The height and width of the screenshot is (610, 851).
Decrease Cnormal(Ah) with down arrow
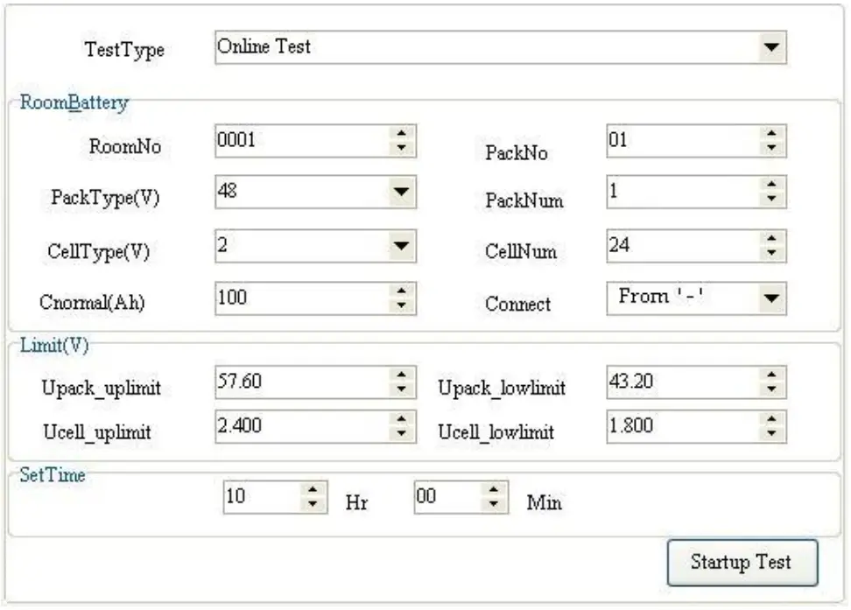[x=401, y=305]
